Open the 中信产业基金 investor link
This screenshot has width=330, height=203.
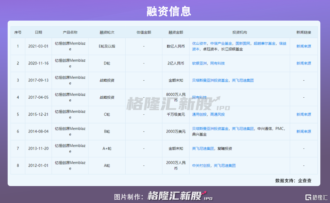tap(221, 44)
